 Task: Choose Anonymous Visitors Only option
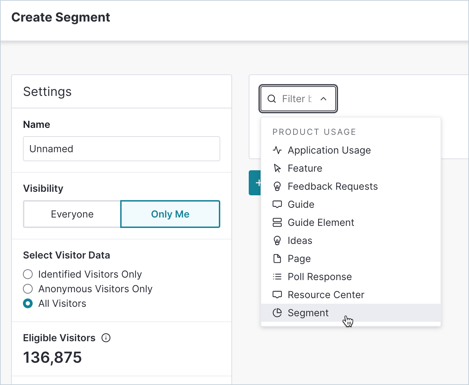(28, 289)
